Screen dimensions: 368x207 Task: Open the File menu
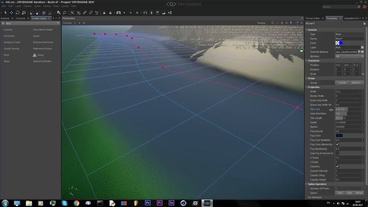(4, 6)
